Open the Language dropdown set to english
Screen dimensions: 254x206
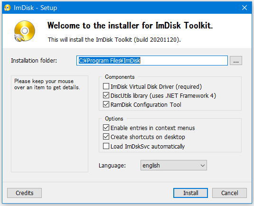174,165
